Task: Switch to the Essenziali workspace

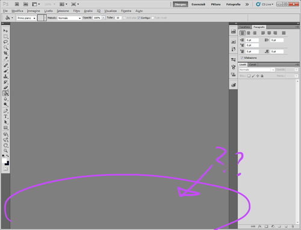Action: (198, 4)
